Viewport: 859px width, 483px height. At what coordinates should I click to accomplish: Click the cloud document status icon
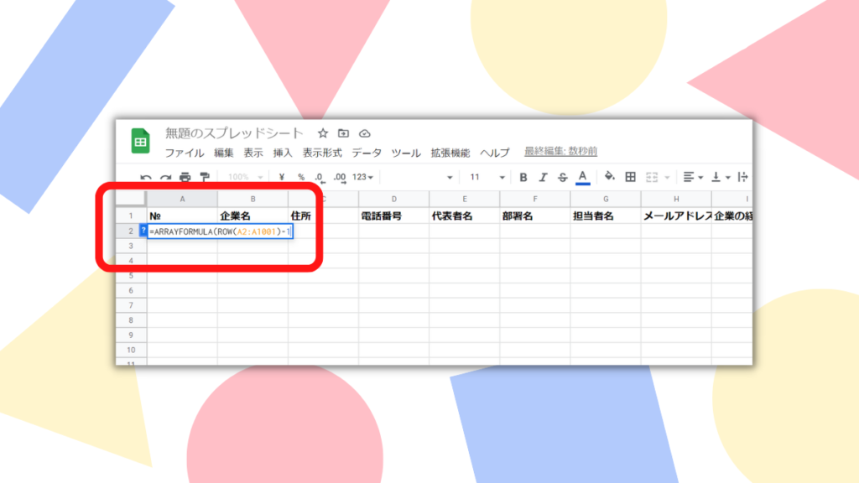(x=364, y=133)
